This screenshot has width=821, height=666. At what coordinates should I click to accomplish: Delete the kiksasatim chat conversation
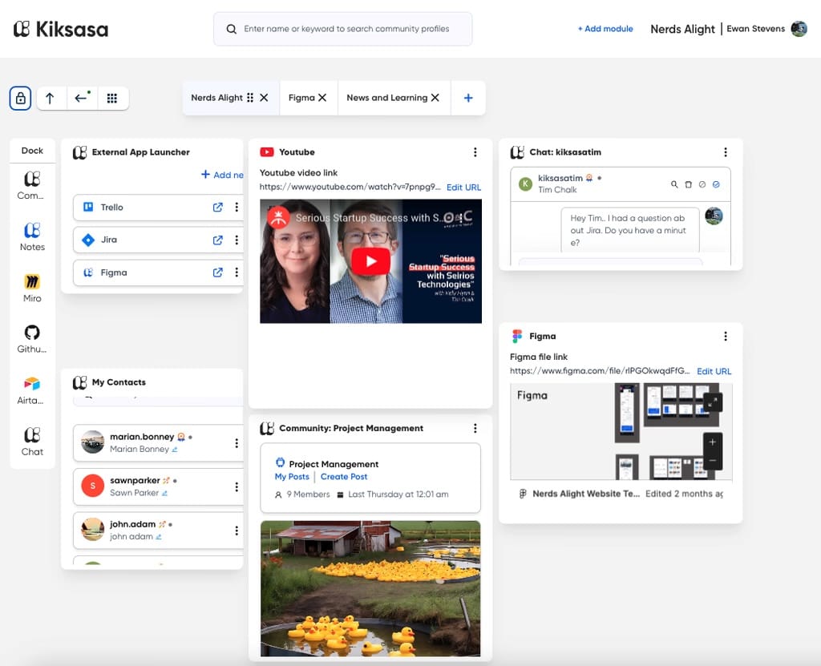pyautogui.click(x=689, y=184)
